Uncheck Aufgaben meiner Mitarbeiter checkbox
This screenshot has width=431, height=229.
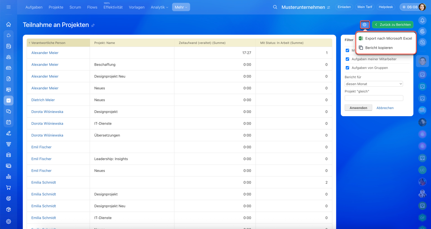tap(347, 59)
